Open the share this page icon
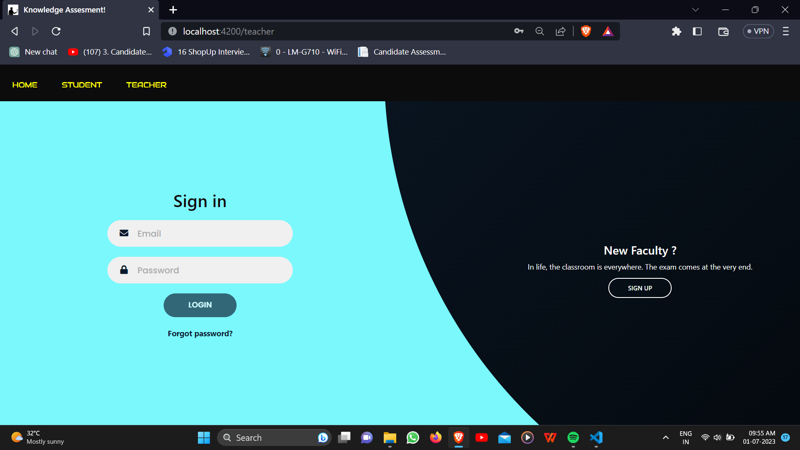This screenshot has height=450, width=800. click(560, 31)
